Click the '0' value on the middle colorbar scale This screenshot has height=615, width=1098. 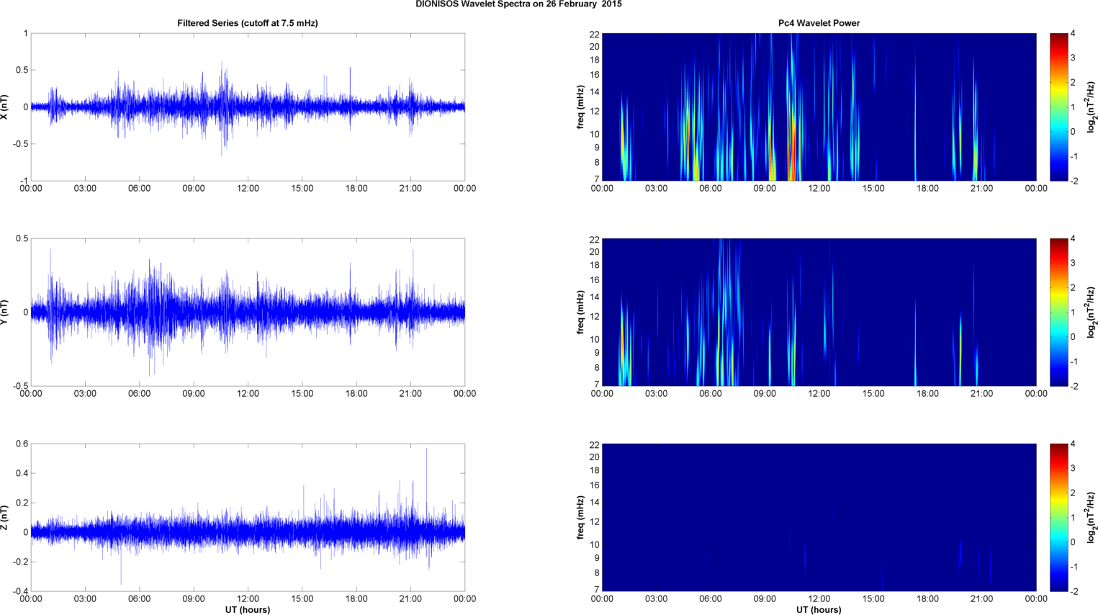pos(1074,336)
